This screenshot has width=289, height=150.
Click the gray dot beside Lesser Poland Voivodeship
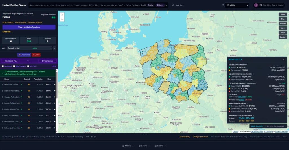[3, 103]
